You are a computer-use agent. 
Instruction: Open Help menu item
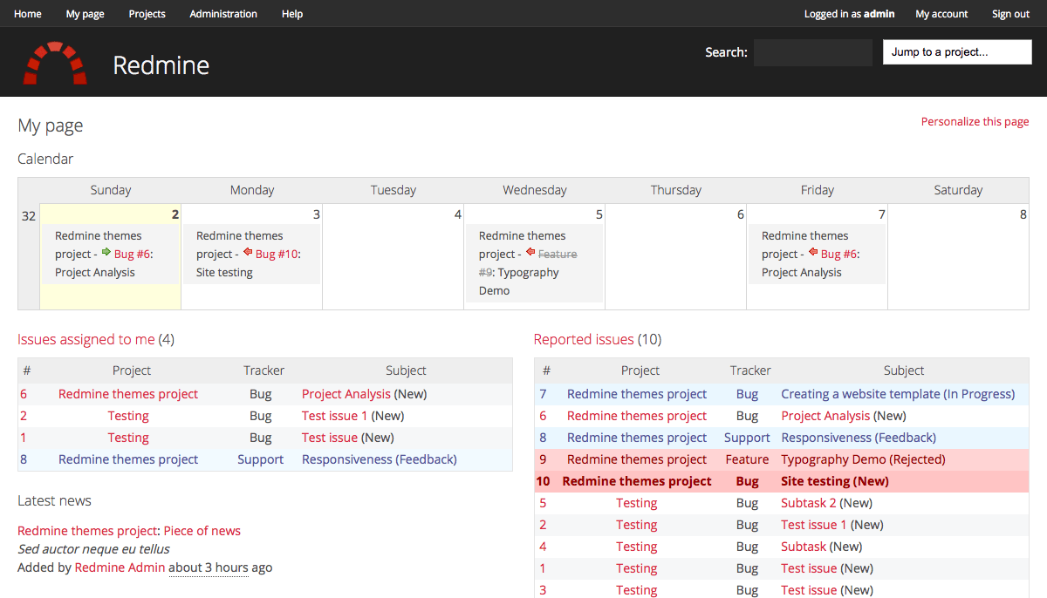point(292,14)
